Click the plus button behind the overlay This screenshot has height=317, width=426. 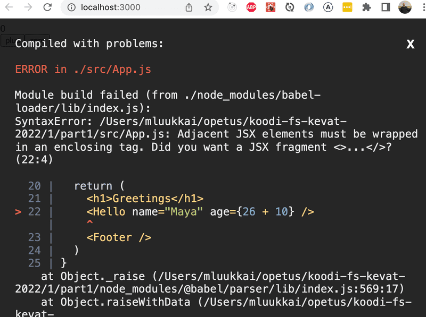coord(12,40)
